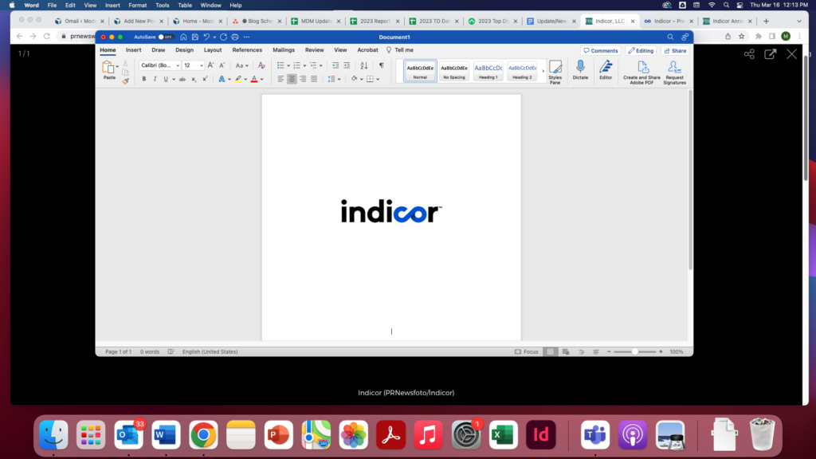
Task: Click the Share button
Action: [x=674, y=50]
